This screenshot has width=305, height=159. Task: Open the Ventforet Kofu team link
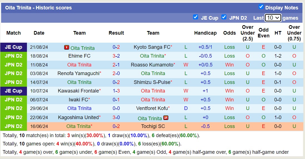pyautogui.click(x=152, y=108)
